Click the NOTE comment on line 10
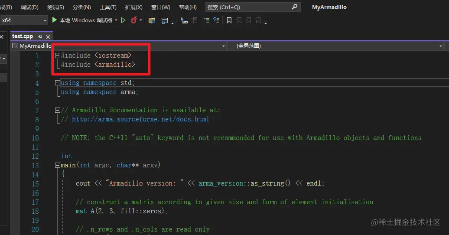 click(241, 138)
